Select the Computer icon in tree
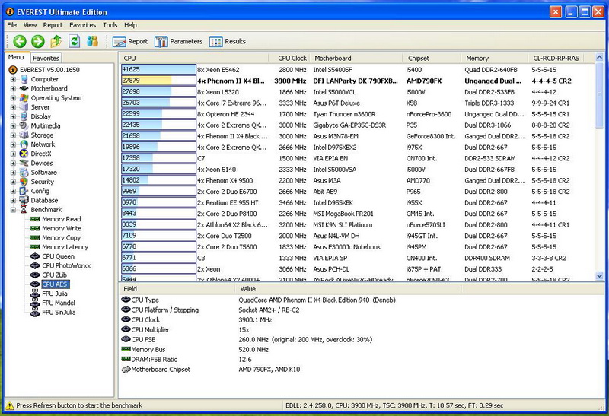The height and width of the screenshot is (416, 609). click(x=24, y=79)
